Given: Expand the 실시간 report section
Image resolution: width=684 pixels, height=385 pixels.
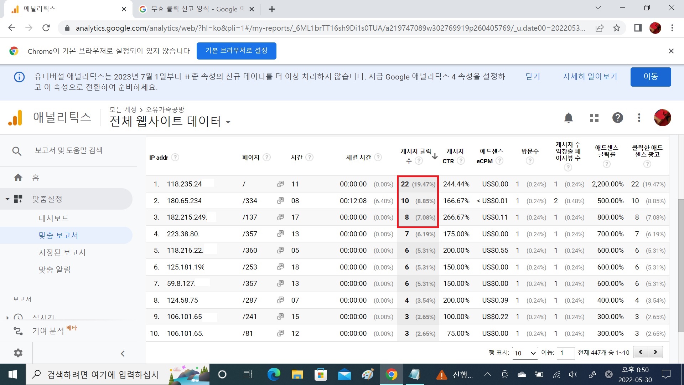Looking at the screenshot, I should [x=7, y=317].
